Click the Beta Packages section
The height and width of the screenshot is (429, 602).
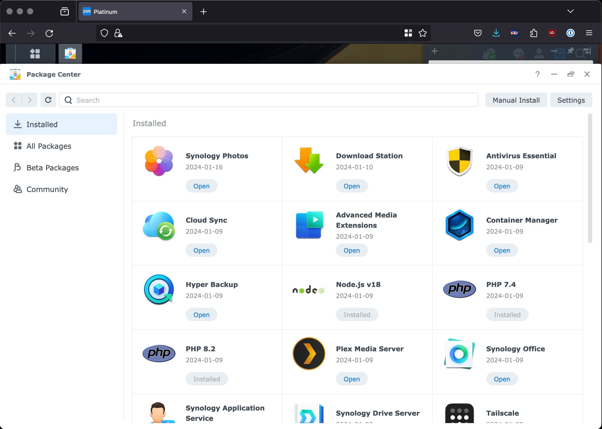[x=53, y=167]
